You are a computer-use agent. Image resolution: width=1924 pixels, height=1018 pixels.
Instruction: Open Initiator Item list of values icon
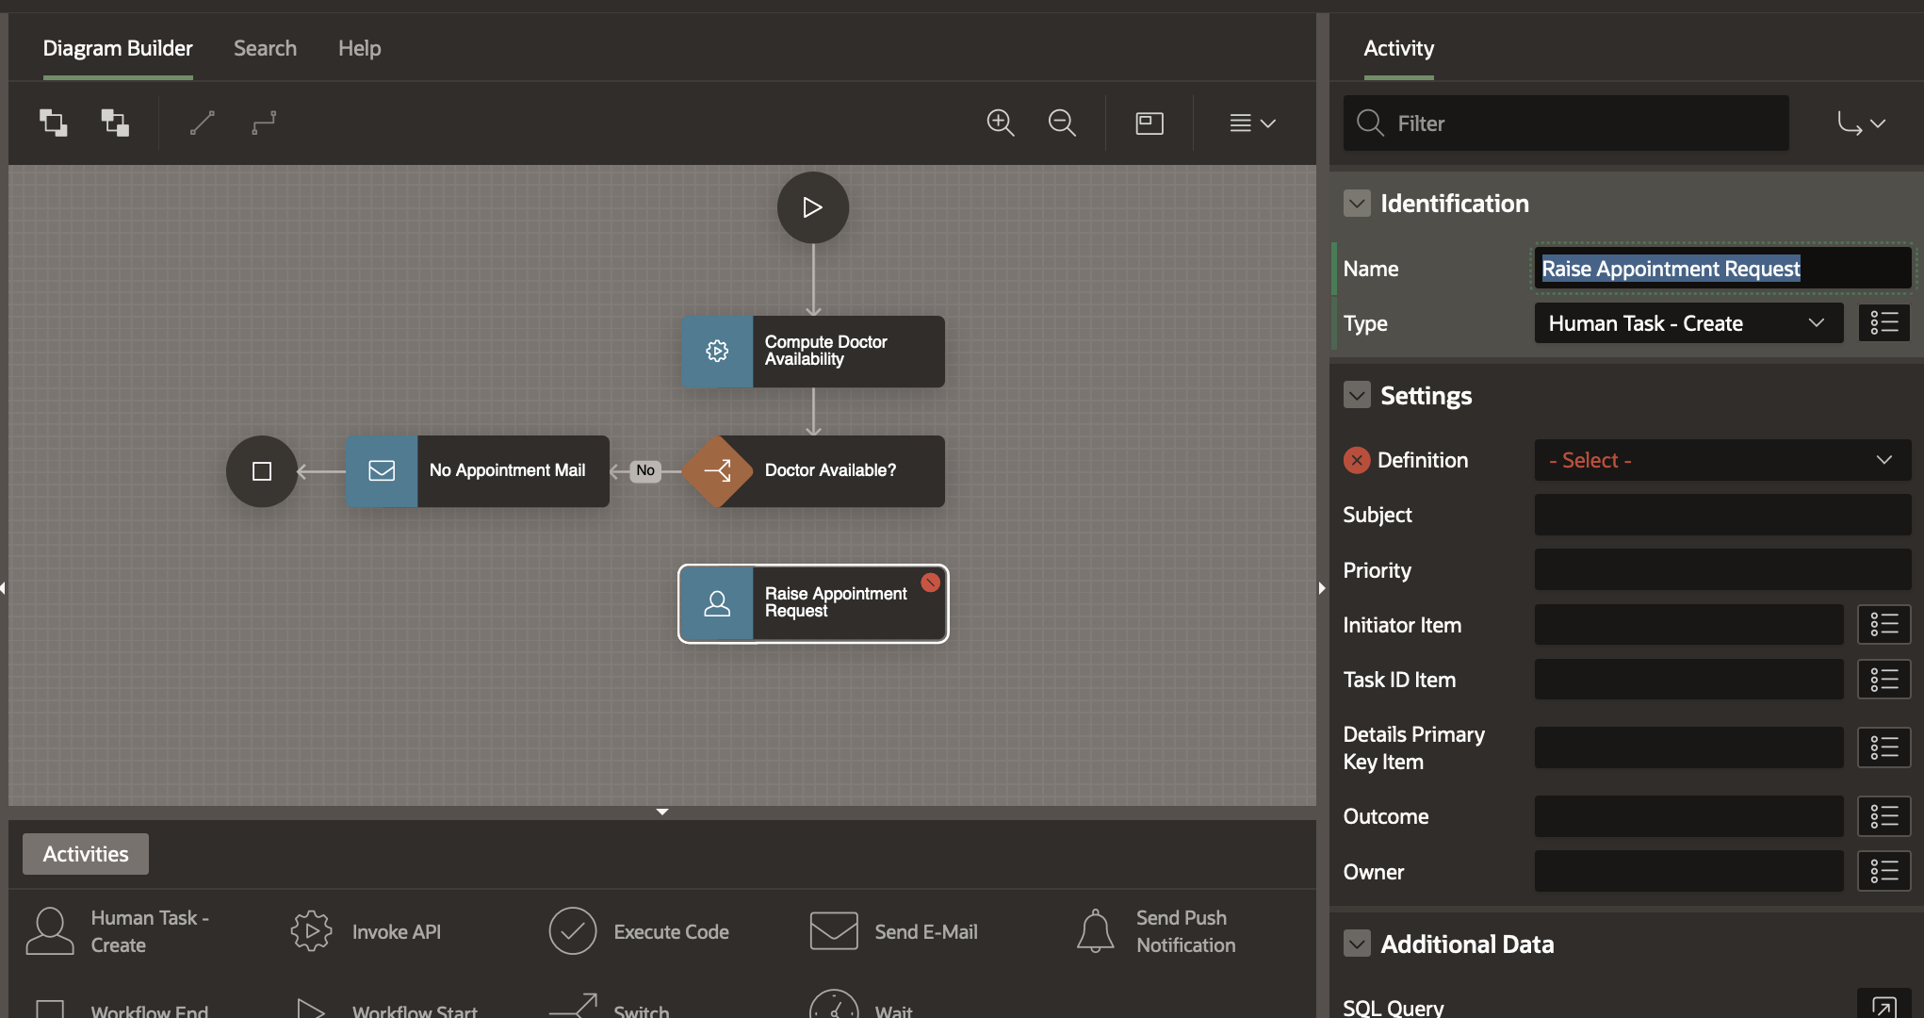[1883, 625]
